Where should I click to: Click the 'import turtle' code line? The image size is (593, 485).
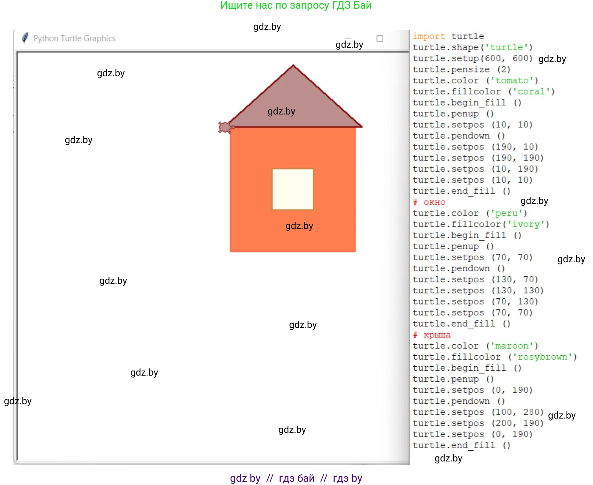click(448, 36)
